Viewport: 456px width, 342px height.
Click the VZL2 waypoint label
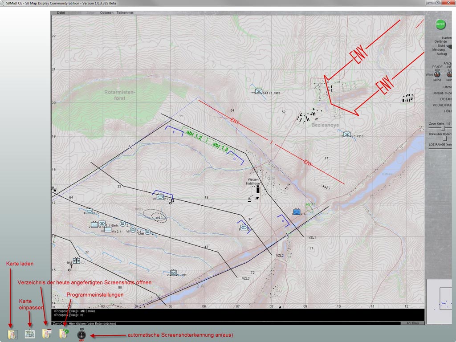[280, 256]
